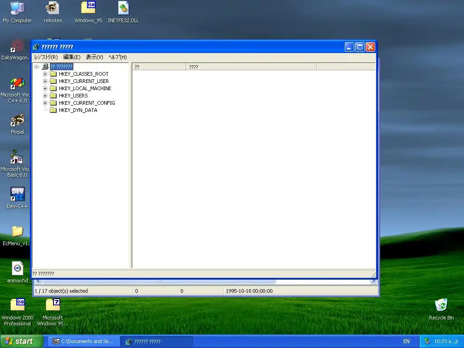Select INETFE32.DLL desktop icon
The width and height of the screenshot is (464, 348).
coord(123,12)
